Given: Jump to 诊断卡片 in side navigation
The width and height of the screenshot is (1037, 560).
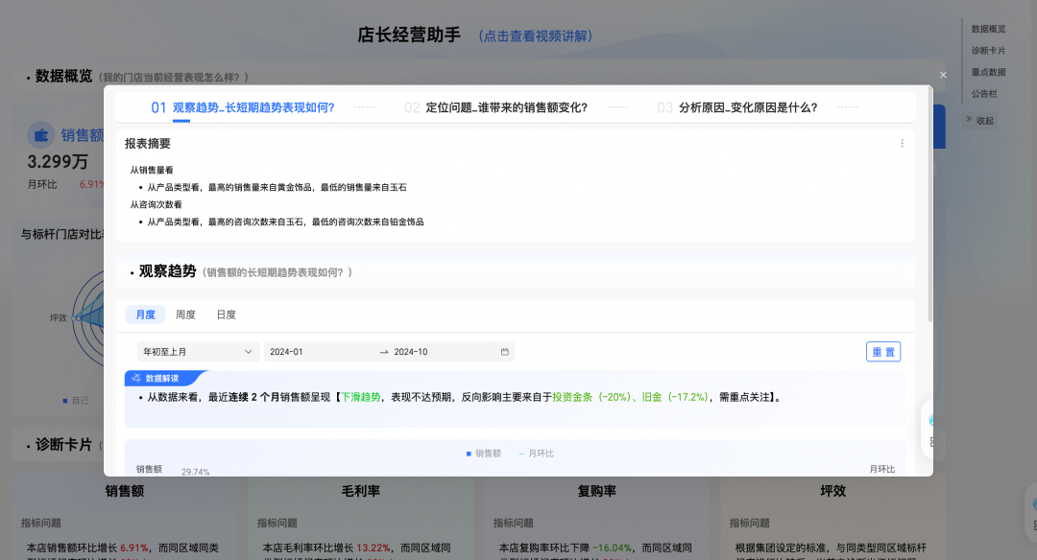Looking at the screenshot, I should click(x=988, y=51).
